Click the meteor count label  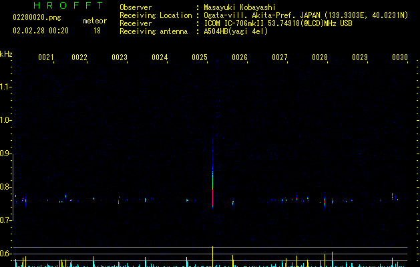(95, 21)
